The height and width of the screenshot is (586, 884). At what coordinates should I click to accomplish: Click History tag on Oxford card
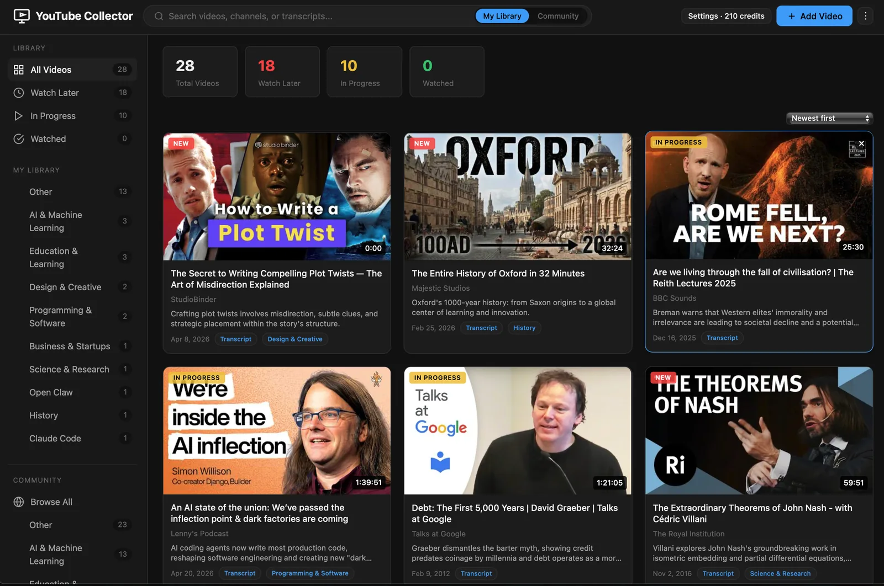tap(524, 328)
